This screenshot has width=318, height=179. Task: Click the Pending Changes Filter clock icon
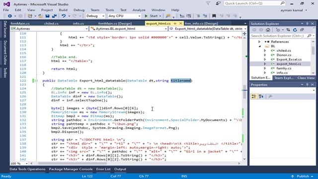click(278, 30)
